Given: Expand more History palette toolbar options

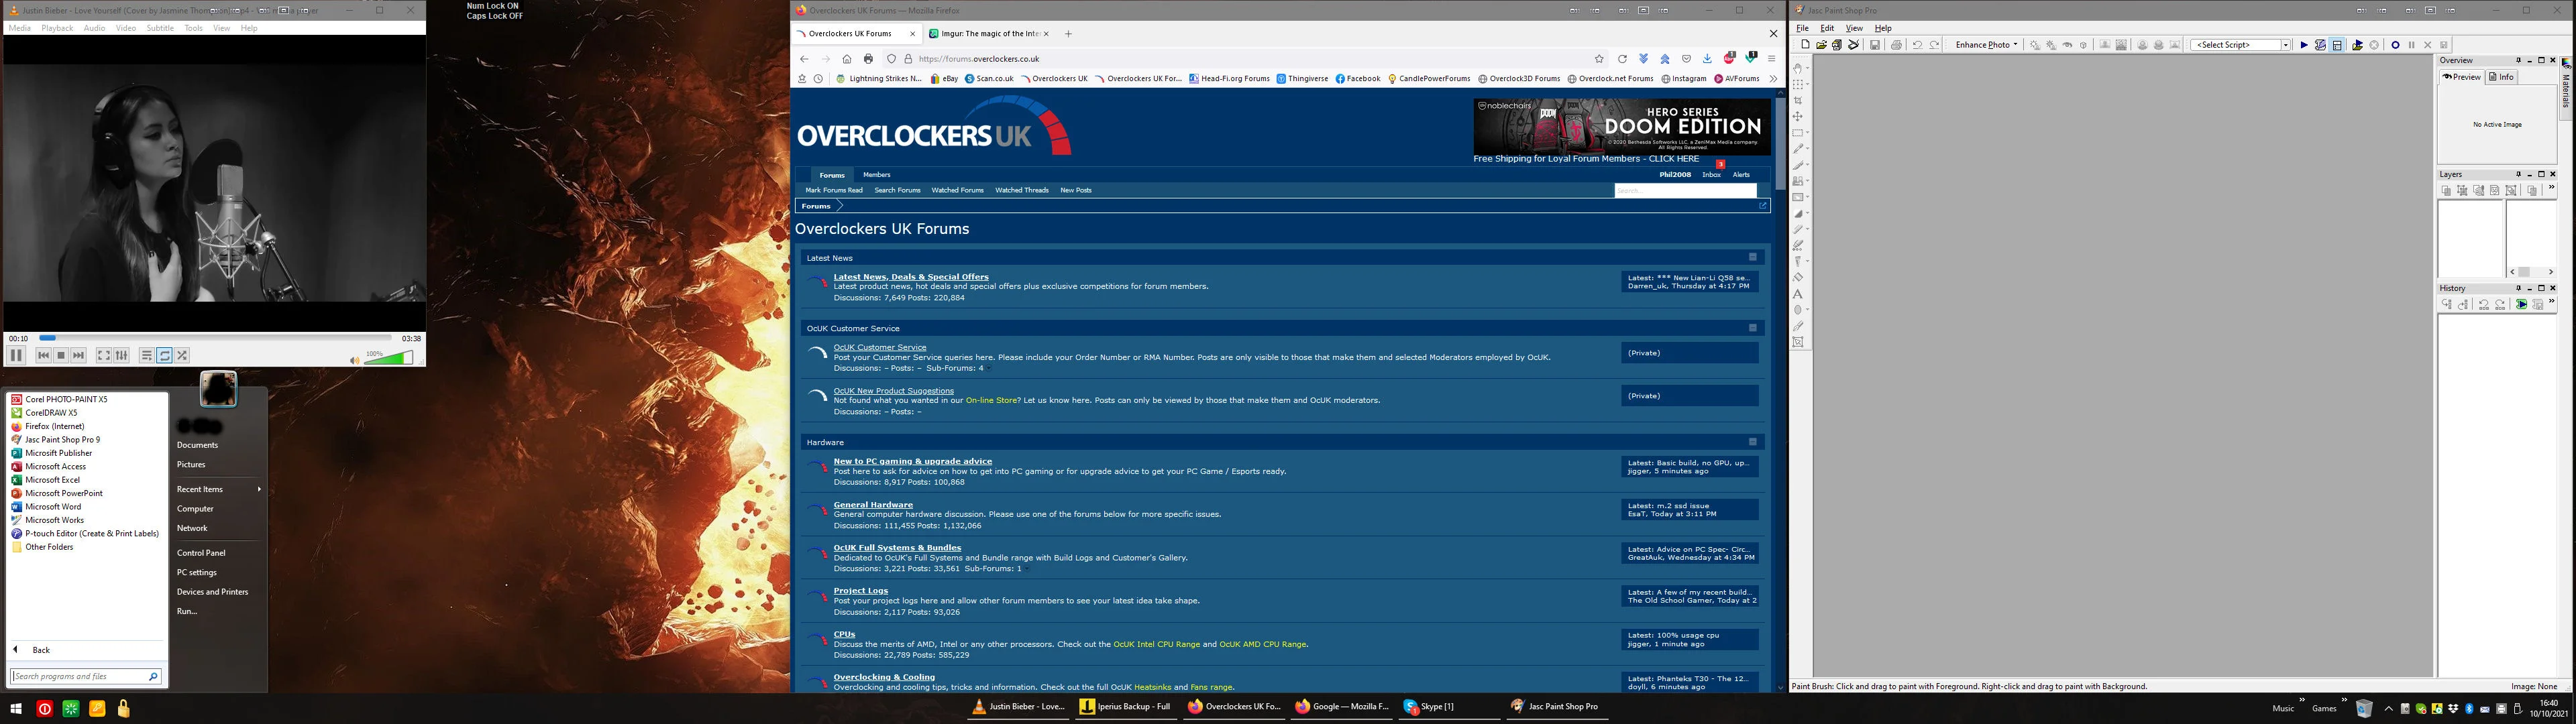Looking at the screenshot, I should pyautogui.click(x=2551, y=302).
